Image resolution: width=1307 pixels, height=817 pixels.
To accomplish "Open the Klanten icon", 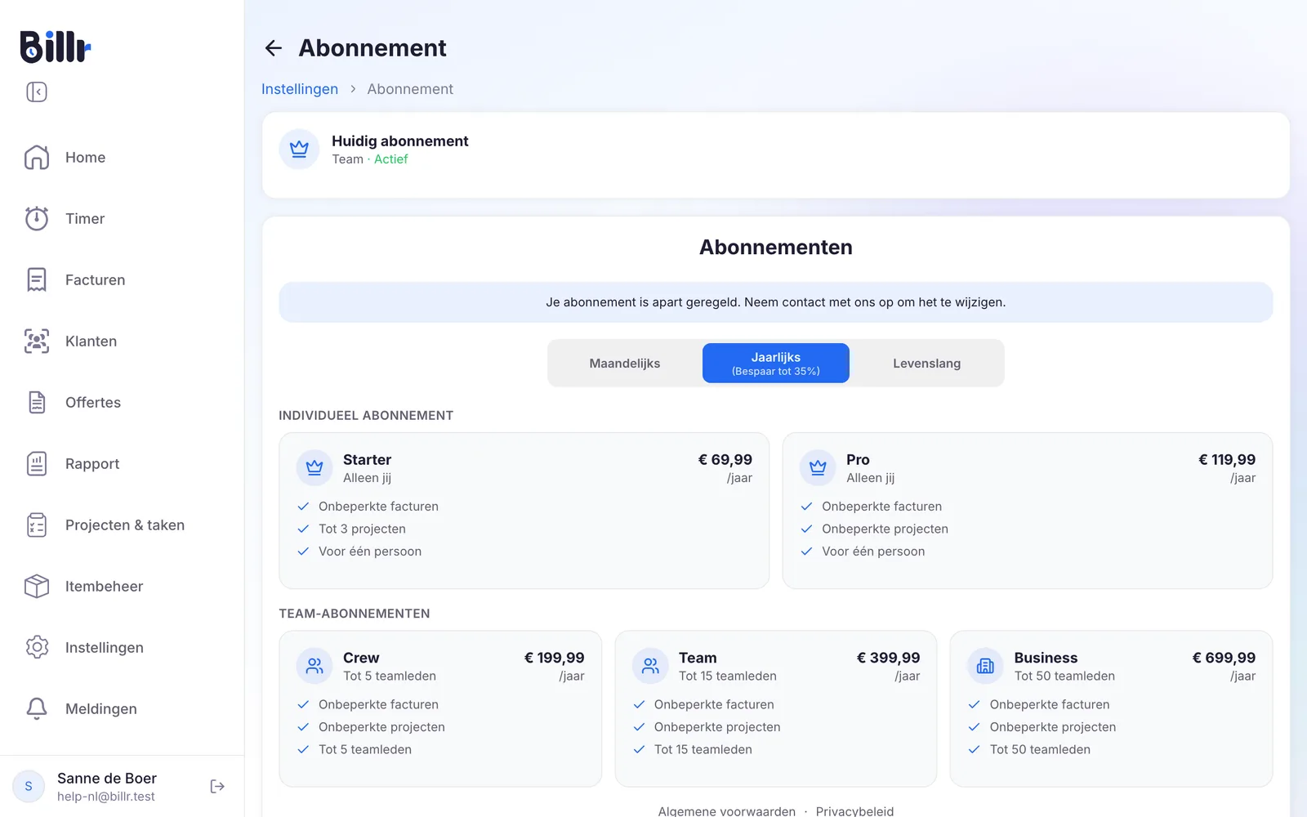I will click(37, 341).
